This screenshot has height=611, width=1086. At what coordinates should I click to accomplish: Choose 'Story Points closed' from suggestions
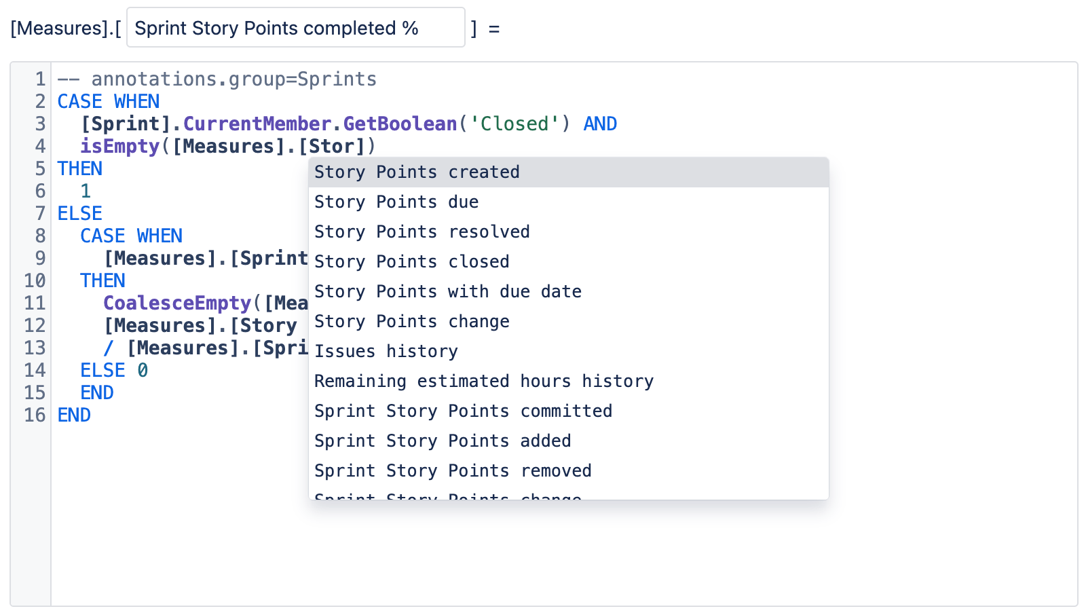coord(569,262)
